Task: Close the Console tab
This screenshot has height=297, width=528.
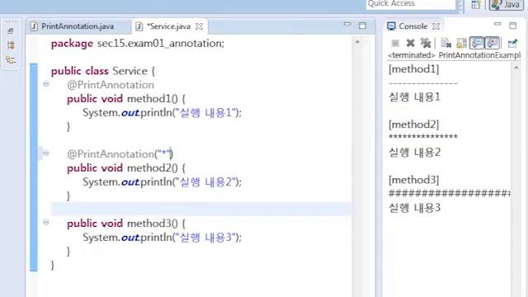Action: (x=436, y=26)
